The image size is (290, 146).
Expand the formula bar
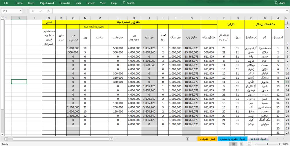point(287,11)
